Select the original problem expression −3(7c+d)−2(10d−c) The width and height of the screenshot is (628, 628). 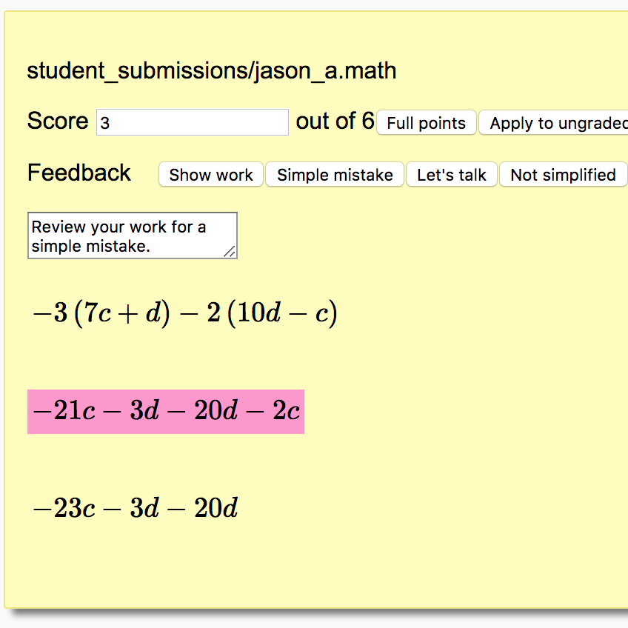pyautogui.click(x=185, y=313)
